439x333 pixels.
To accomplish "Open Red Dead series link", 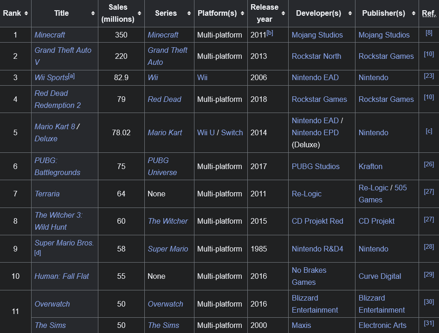I will (164, 99).
